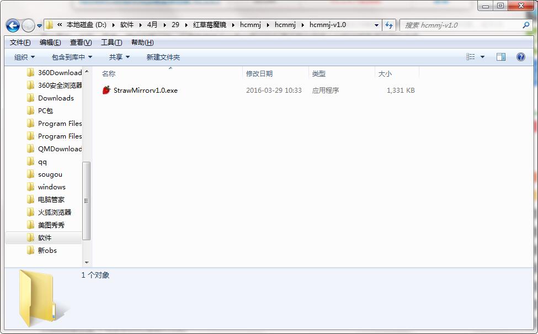
Task: Click 29 in the address path
Action: coord(175,25)
